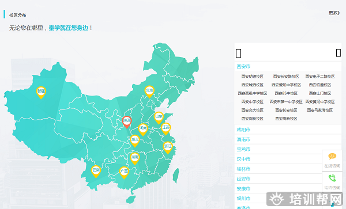Select the 山东 map pin
This screenshot has height=209, width=346.
(159, 117)
